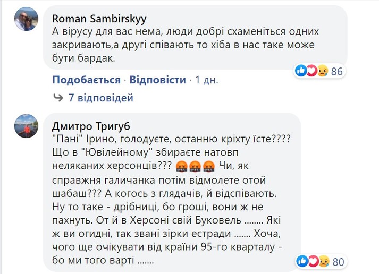This screenshot has height=274, width=379.
Task: Click the red heart reaction on Roman's comment
Action: (311, 71)
